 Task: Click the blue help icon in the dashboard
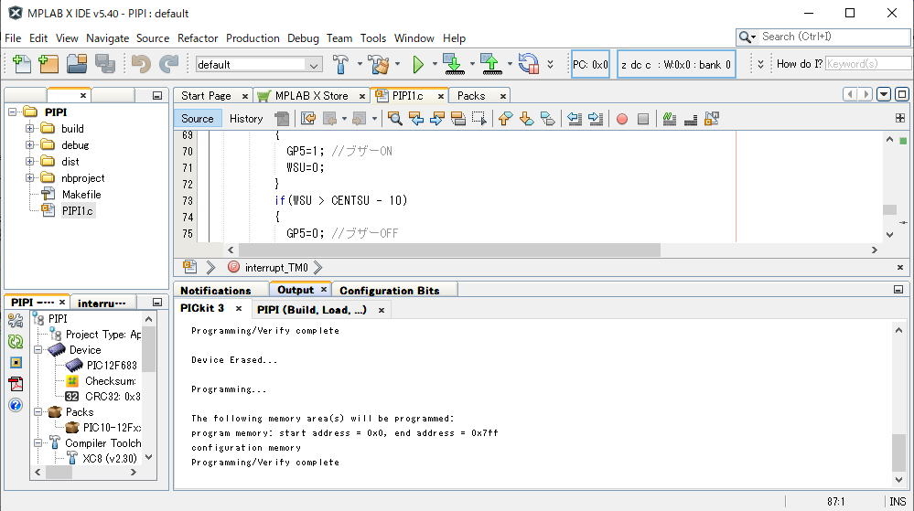16,405
